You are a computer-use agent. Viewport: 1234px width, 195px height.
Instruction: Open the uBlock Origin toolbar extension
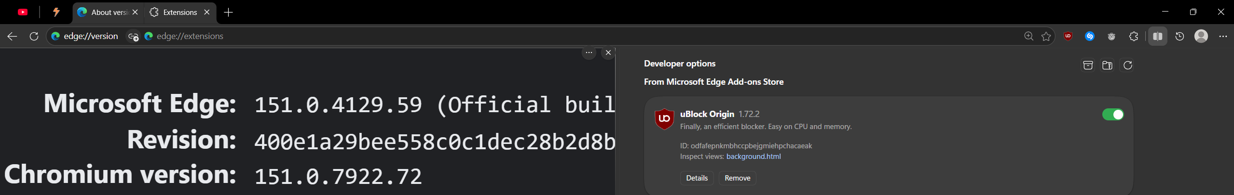pyautogui.click(x=1068, y=36)
